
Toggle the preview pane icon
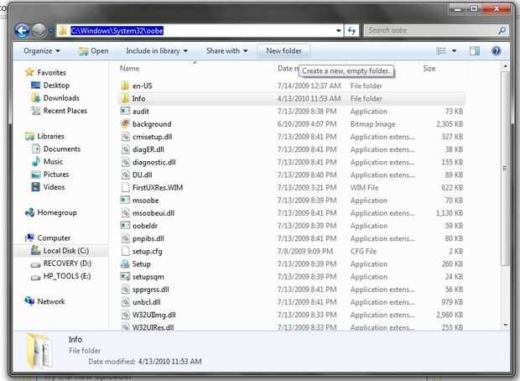475,51
